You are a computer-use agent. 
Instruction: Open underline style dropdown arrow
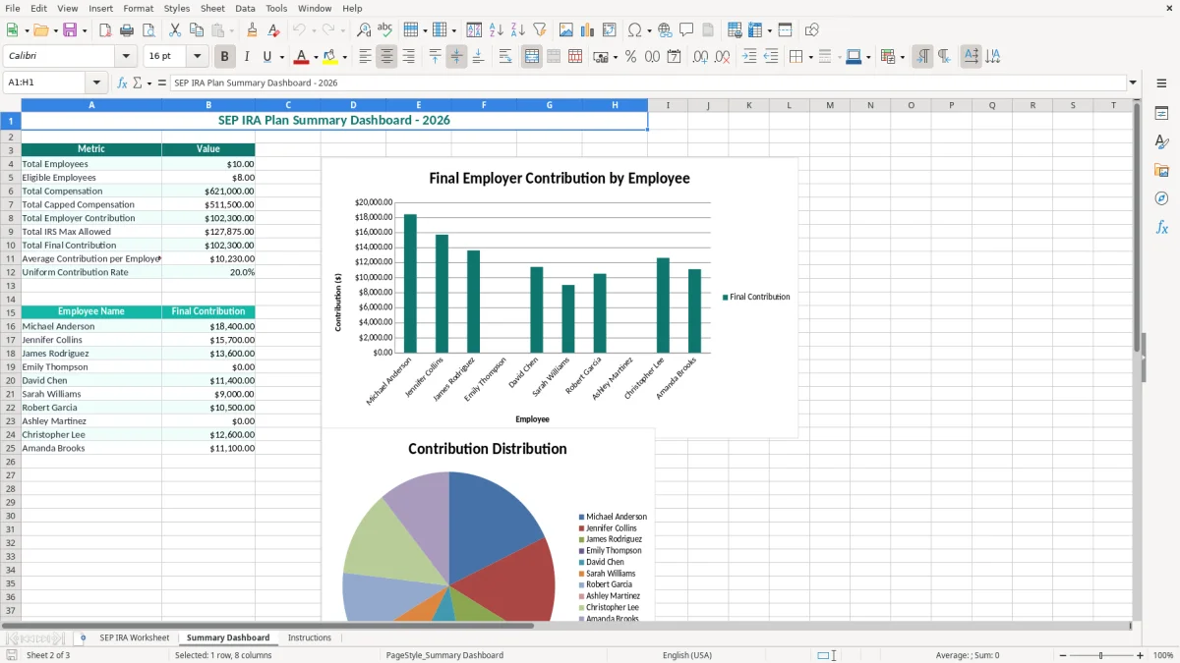pos(281,57)
